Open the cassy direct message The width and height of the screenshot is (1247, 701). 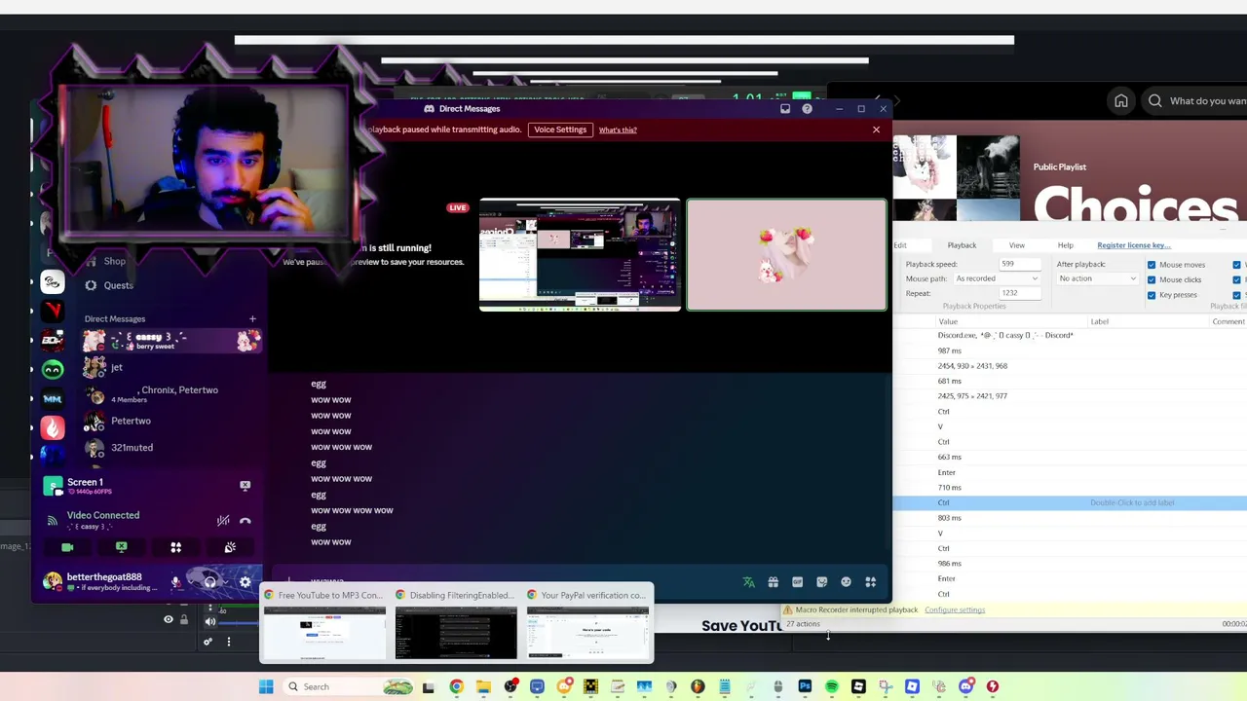[171, 340]
